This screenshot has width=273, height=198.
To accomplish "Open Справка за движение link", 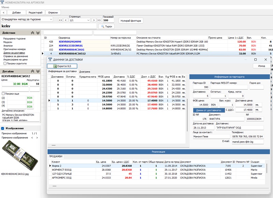I will click(x=16, y=56).
